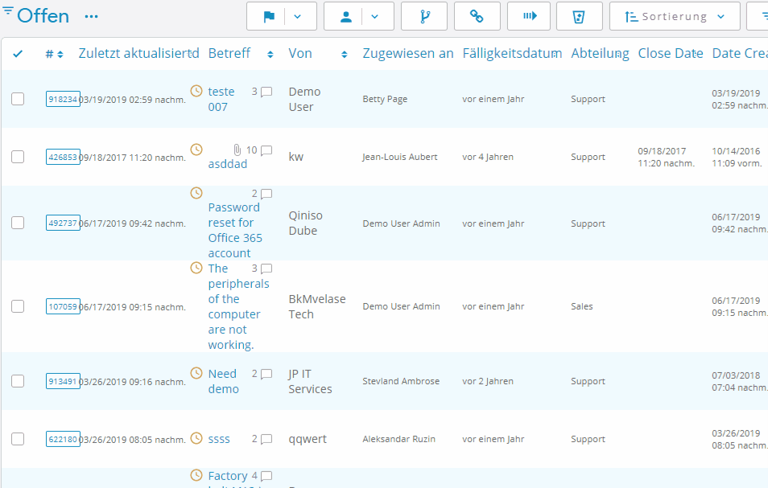Open ticket number 107059
768x488 pixels.
coord(63,306)
